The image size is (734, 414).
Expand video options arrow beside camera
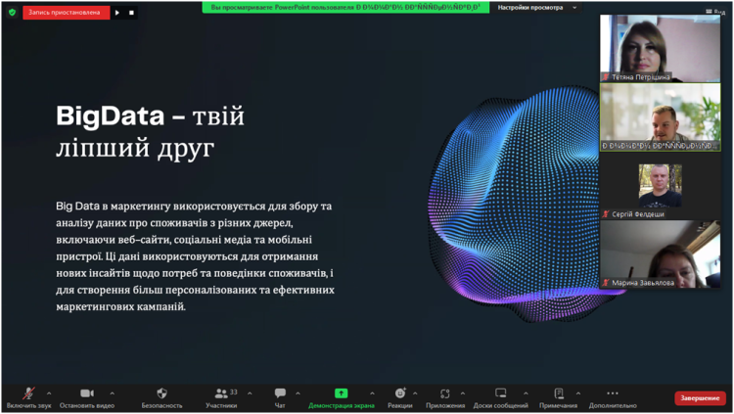(112, 393)
